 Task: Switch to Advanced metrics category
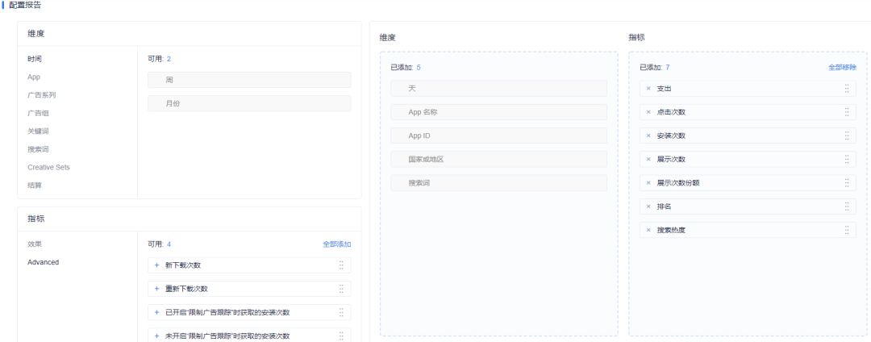[x=43, y=262]
